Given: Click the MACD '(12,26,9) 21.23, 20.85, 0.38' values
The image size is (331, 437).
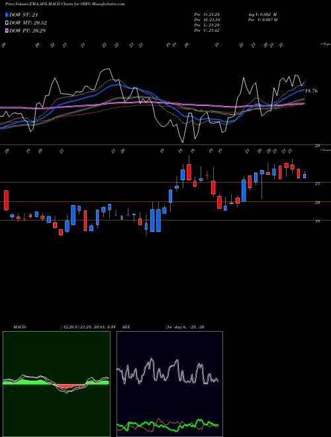Looking at the screenshot, I should pos(88,327).
